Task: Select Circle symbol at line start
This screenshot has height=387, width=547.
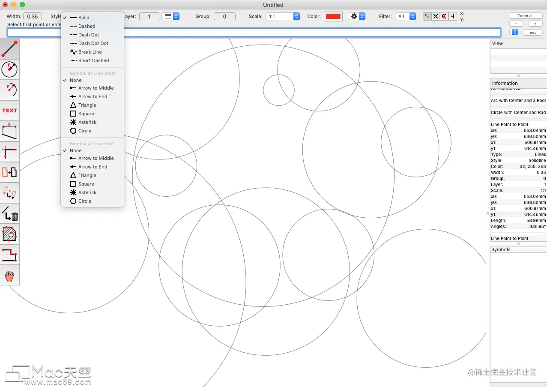Action: 92,131
